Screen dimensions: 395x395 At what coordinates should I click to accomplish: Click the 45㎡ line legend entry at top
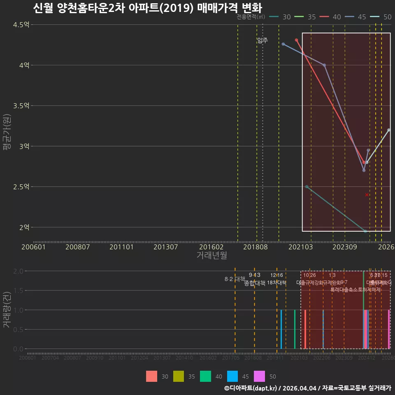point(355,17)
